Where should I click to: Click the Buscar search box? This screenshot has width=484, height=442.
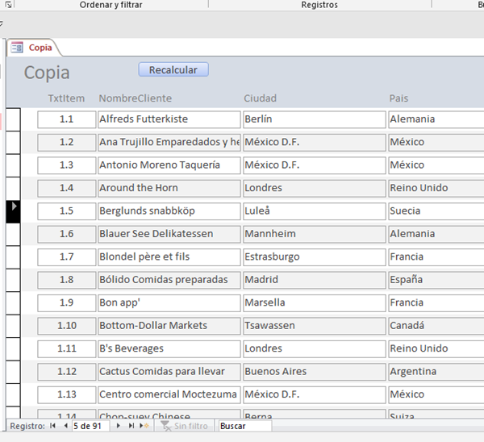click(244, 426)
